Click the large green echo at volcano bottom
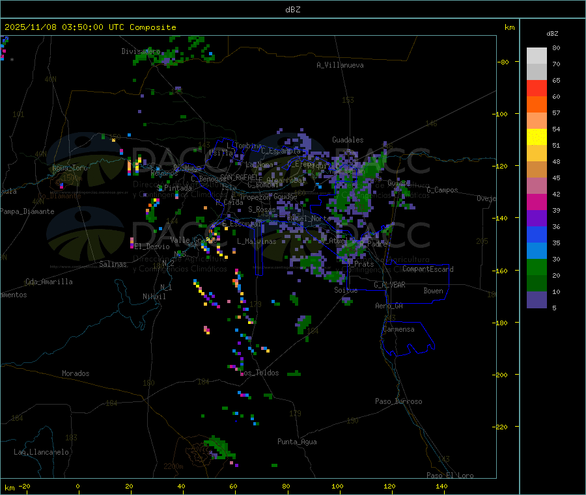Screen dimensions: 586x495 pyautogui.click(x=219, y=448)
